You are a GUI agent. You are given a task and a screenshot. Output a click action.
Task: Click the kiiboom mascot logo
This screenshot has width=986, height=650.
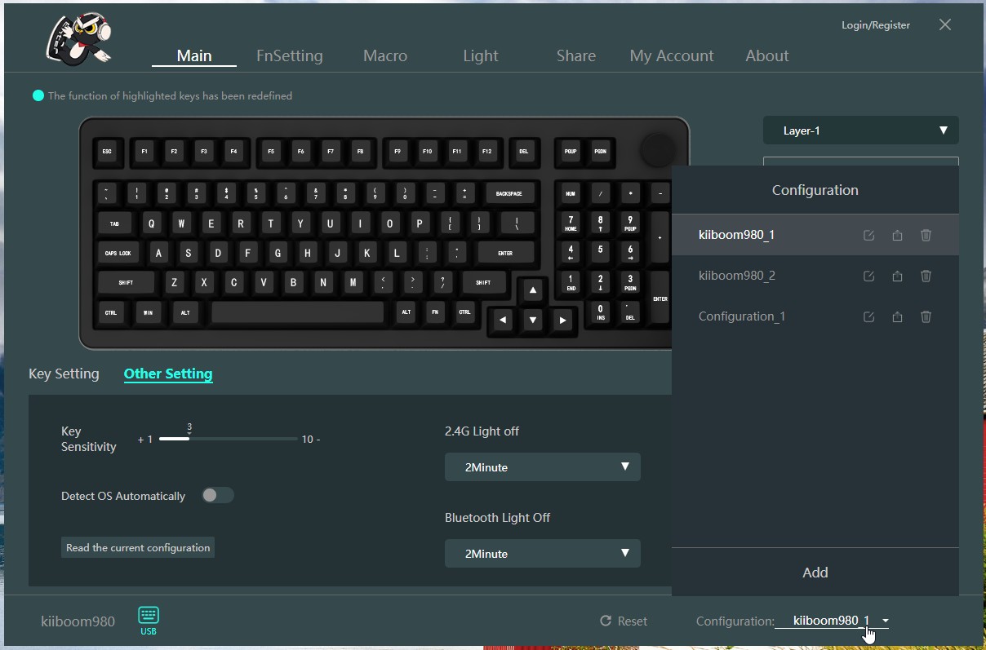click(x=79, y=38)
